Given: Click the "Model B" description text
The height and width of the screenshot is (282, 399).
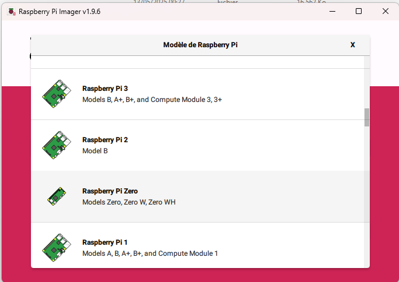Looking at the screenshot, I should pos(95,151).
